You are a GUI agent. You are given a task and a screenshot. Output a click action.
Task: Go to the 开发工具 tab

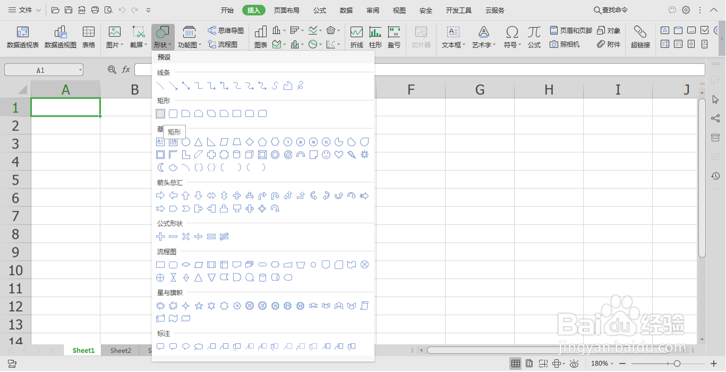click(459, 10)
